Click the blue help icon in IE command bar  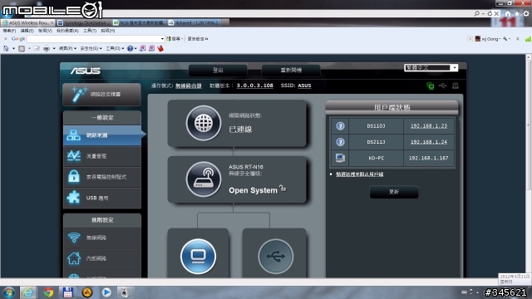click(x=130, y=48)
